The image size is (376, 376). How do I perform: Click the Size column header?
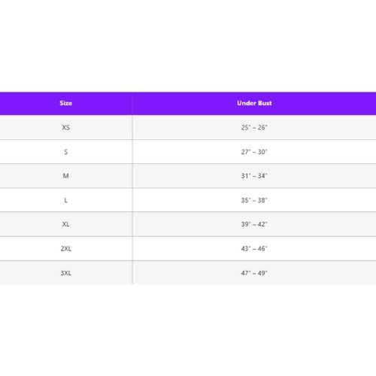(x=66, y=103)
